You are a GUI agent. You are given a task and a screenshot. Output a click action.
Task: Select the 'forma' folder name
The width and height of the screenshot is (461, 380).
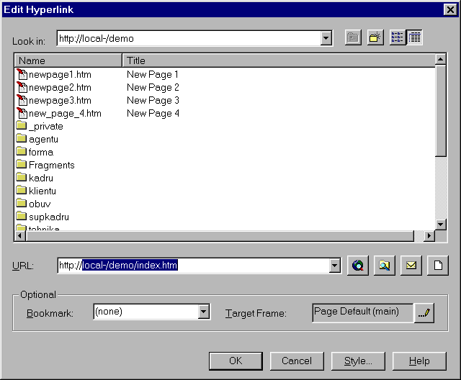(41, 152)
